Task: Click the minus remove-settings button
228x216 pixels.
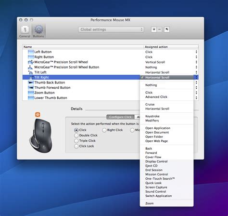Action: [159, 29]
